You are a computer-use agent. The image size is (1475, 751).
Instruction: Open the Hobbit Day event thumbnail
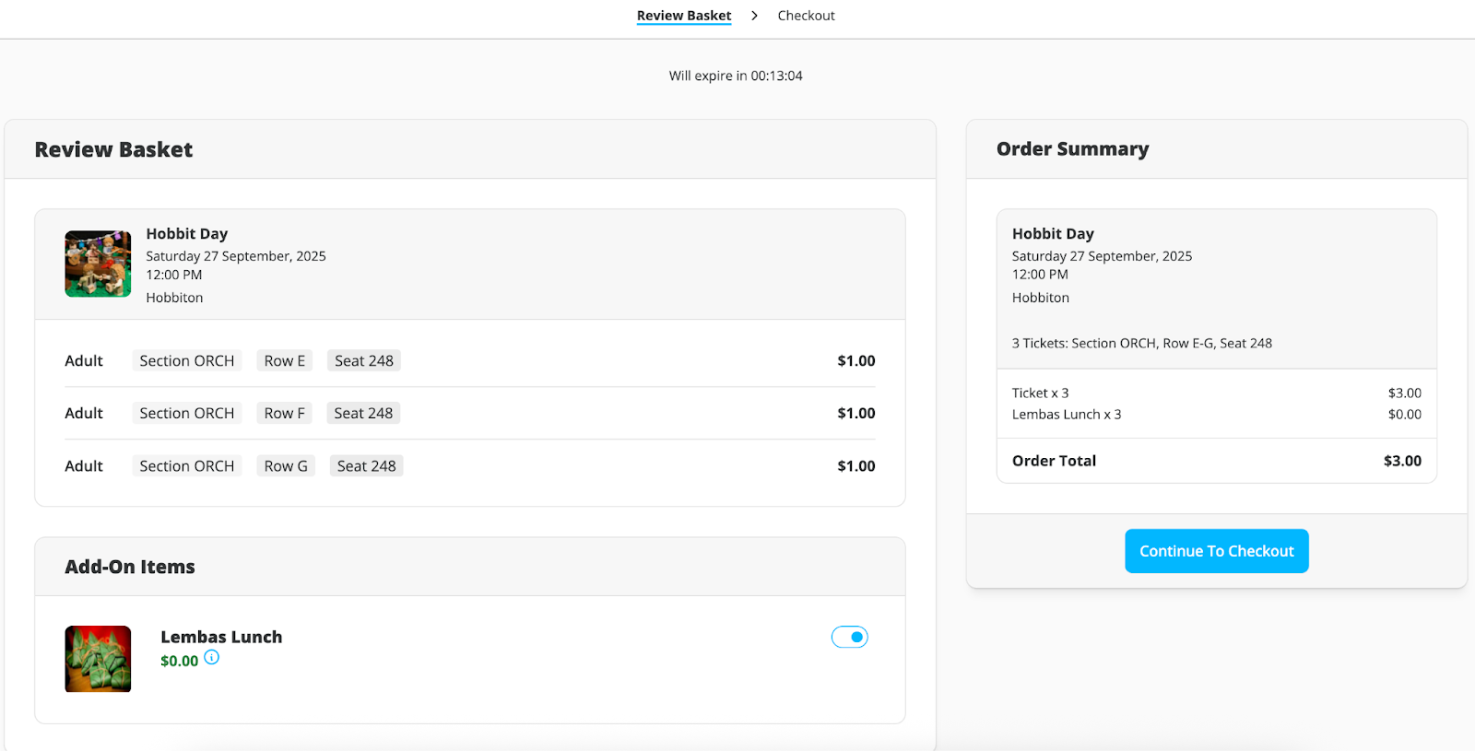click(x=98, y=264)
